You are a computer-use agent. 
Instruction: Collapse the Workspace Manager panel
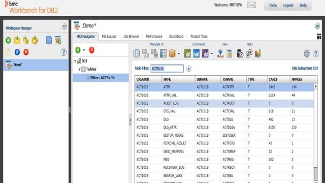pos(64,26)
